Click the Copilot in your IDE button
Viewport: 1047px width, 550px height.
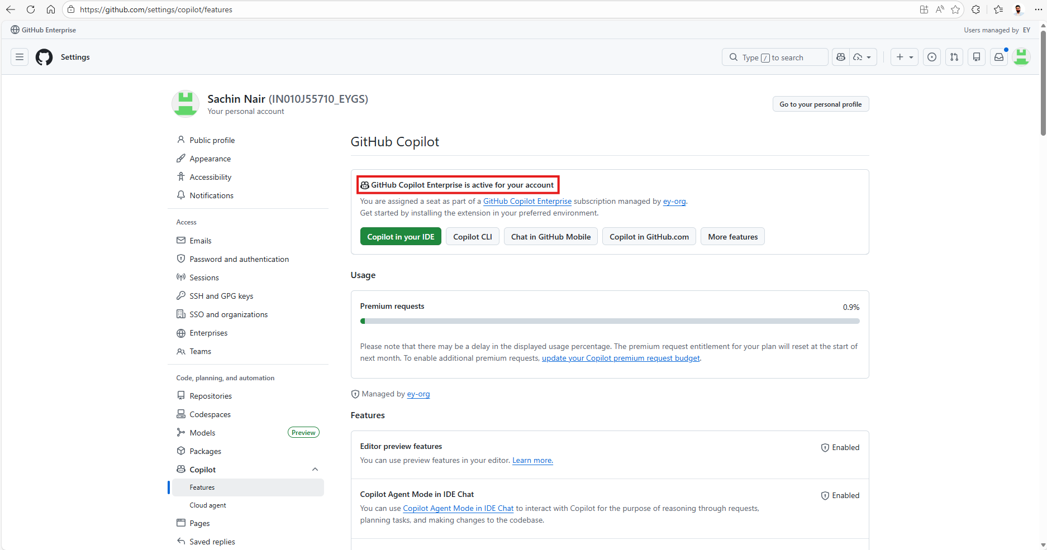click(401, 237)
